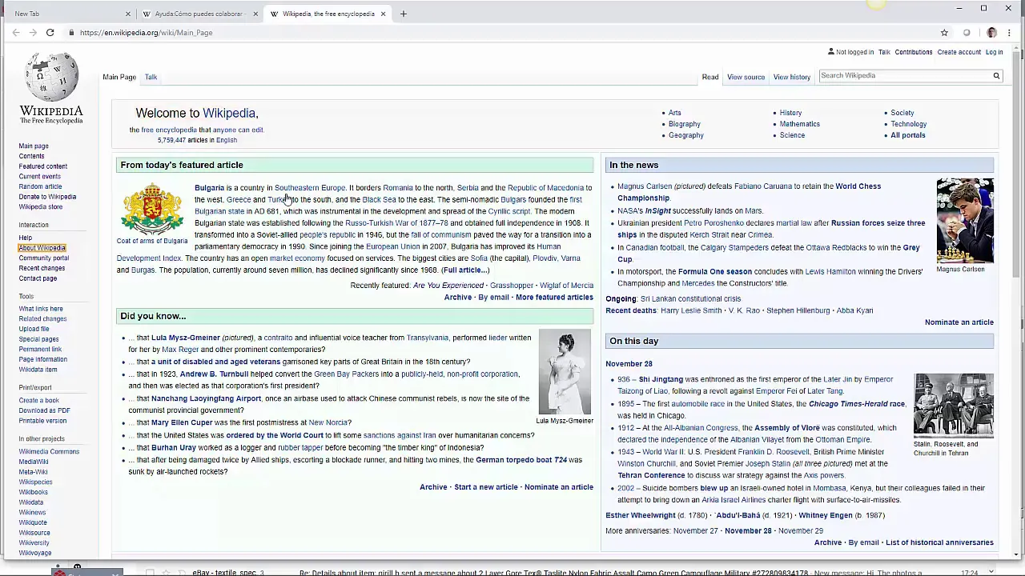Viewport: 1025px width, 576px height.
Task: Open the View source tab
Action: click(746, 77)
